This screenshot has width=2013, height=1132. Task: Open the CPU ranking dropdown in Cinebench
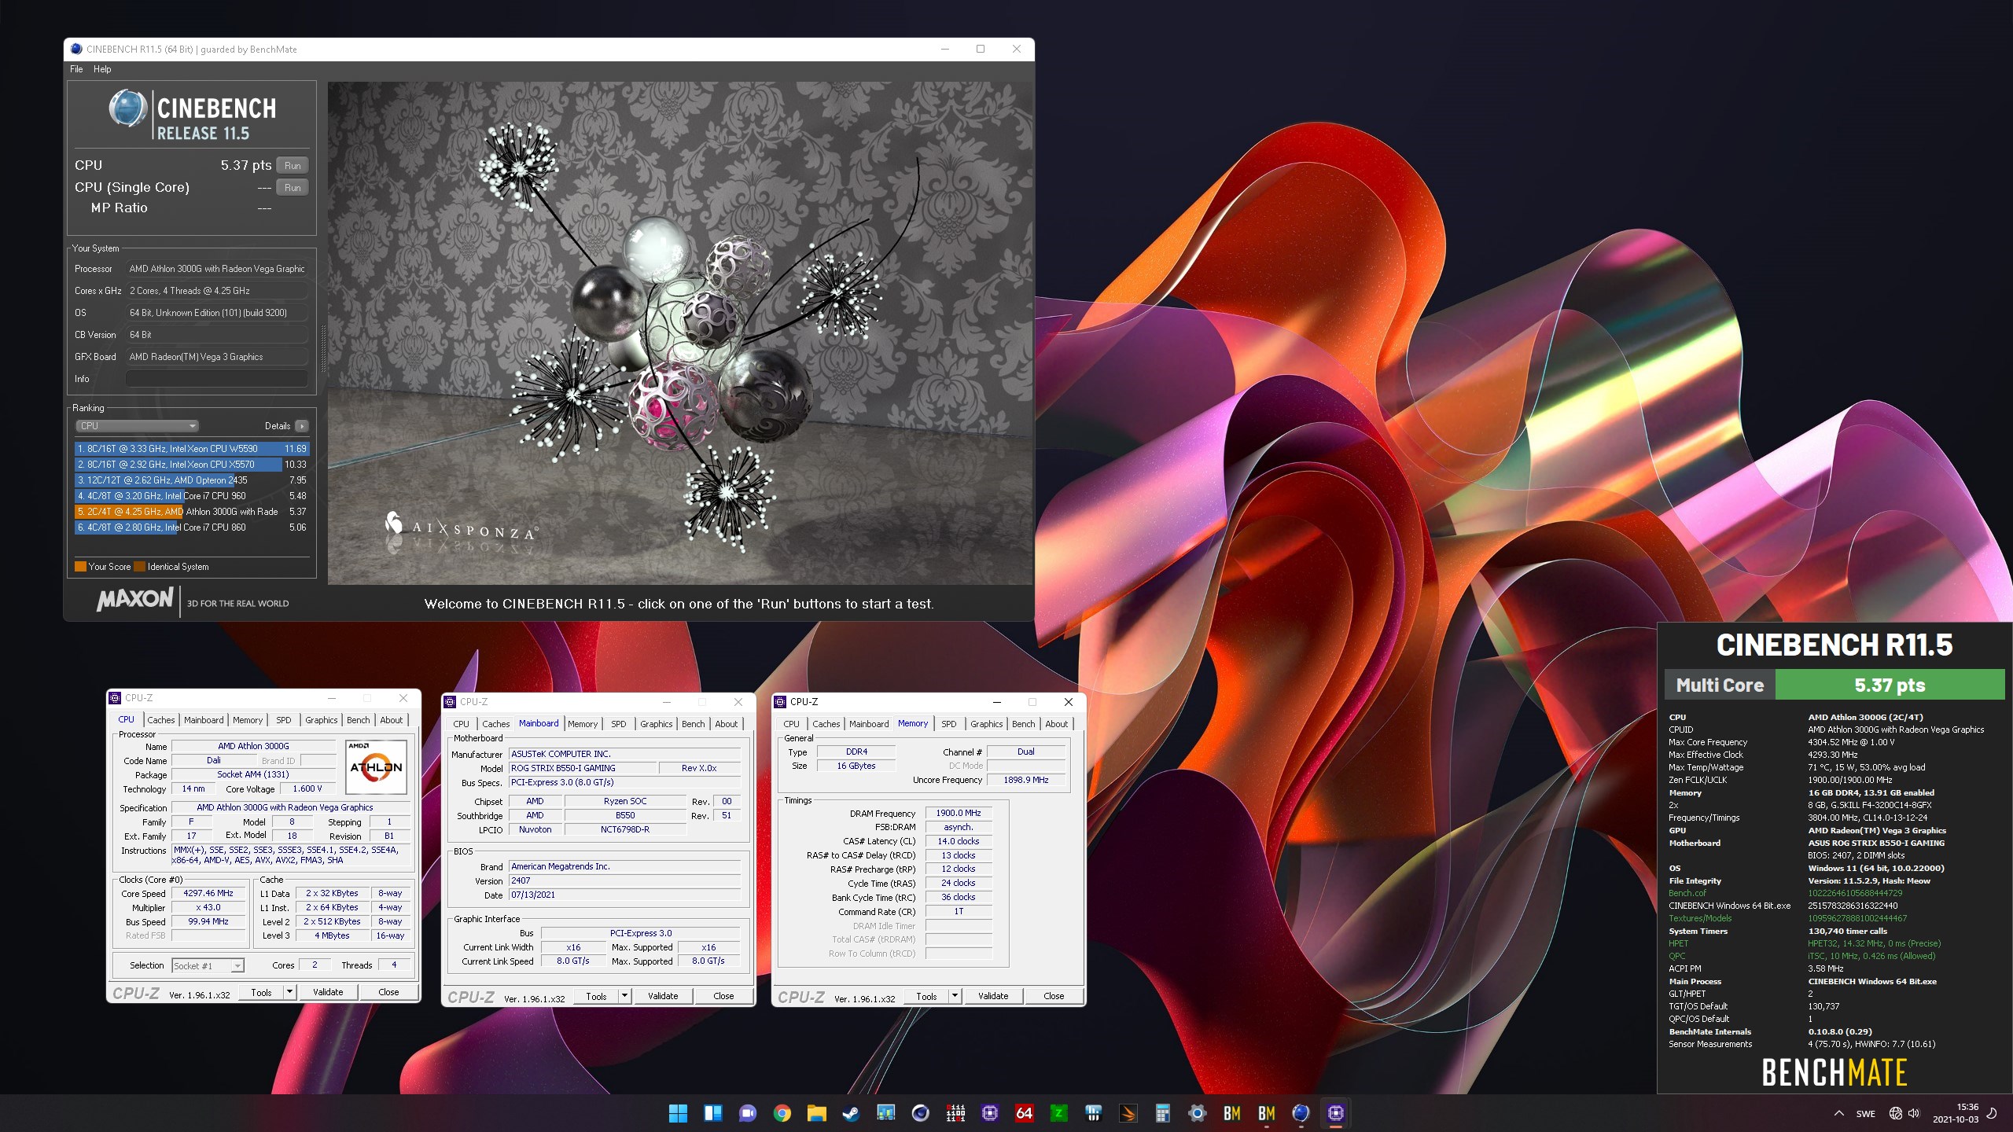(137, 426)
